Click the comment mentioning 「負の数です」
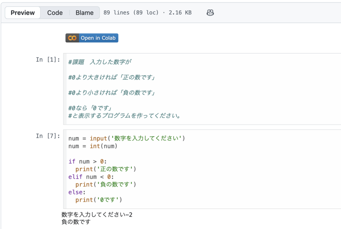The width and height of the screenshot is (341, 229). (112, 93)
